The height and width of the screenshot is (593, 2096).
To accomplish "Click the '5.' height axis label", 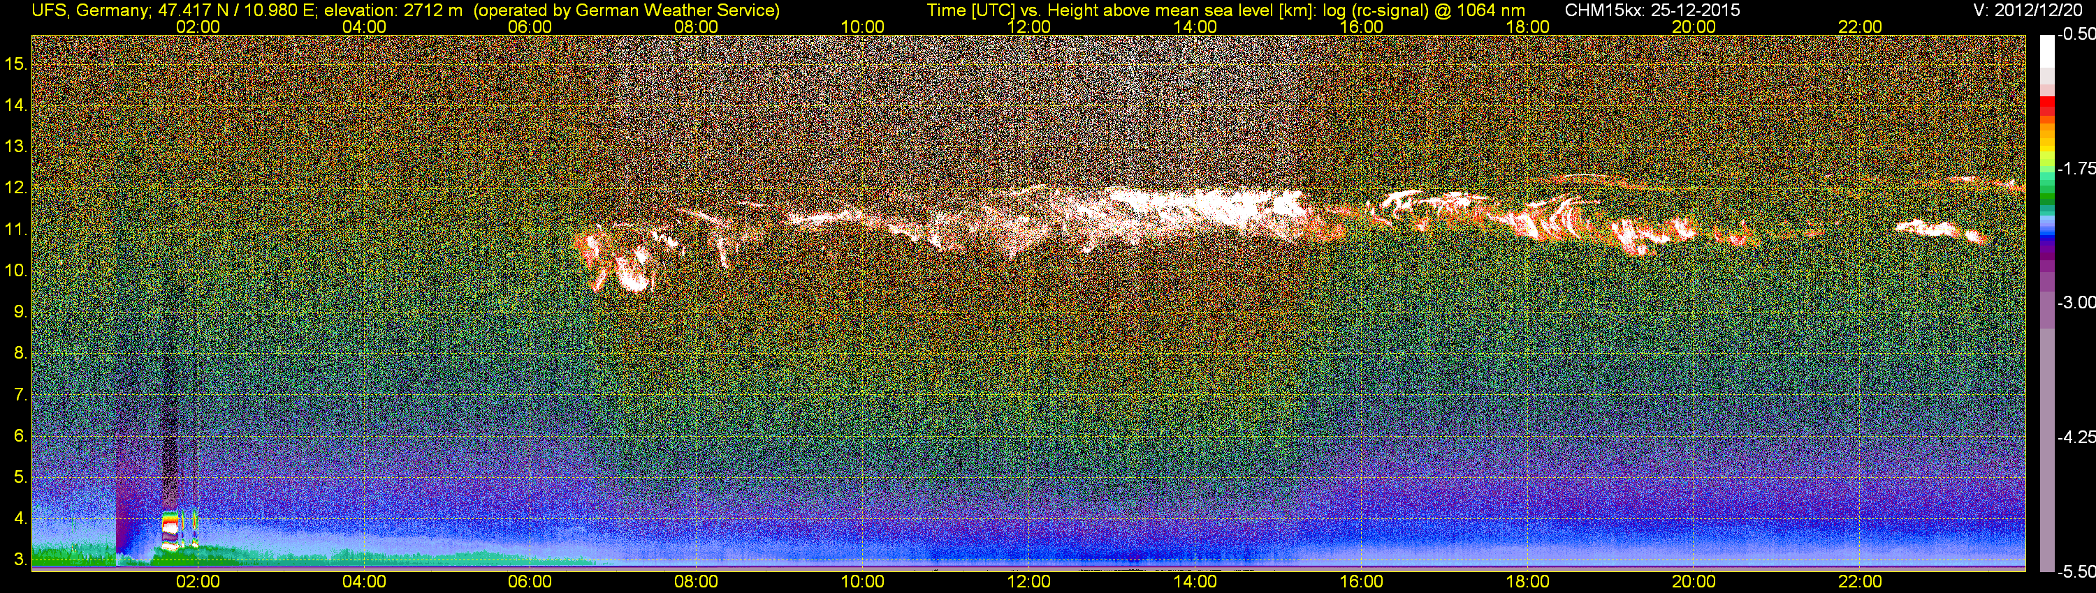I will click(20, 478).
